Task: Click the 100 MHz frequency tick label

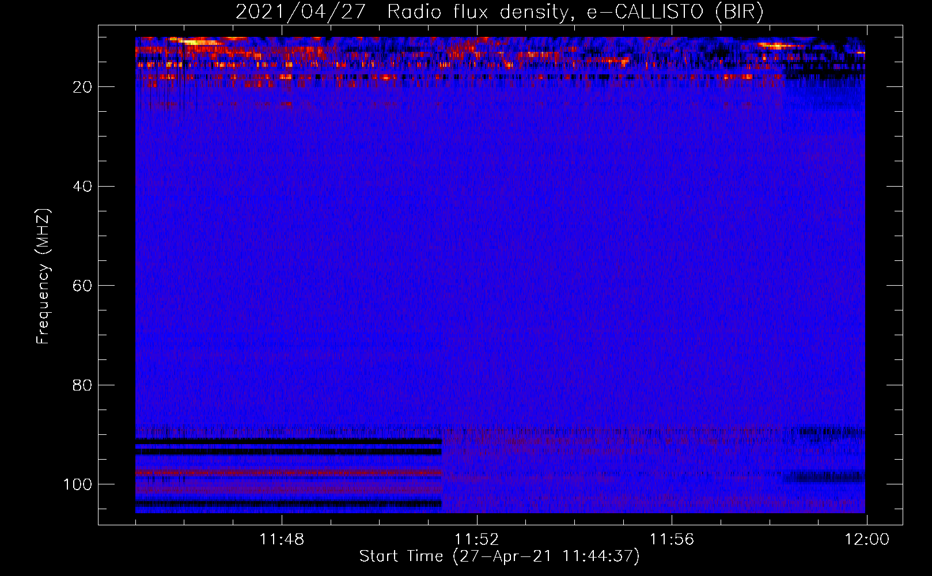Action: (x=77, y=484)
